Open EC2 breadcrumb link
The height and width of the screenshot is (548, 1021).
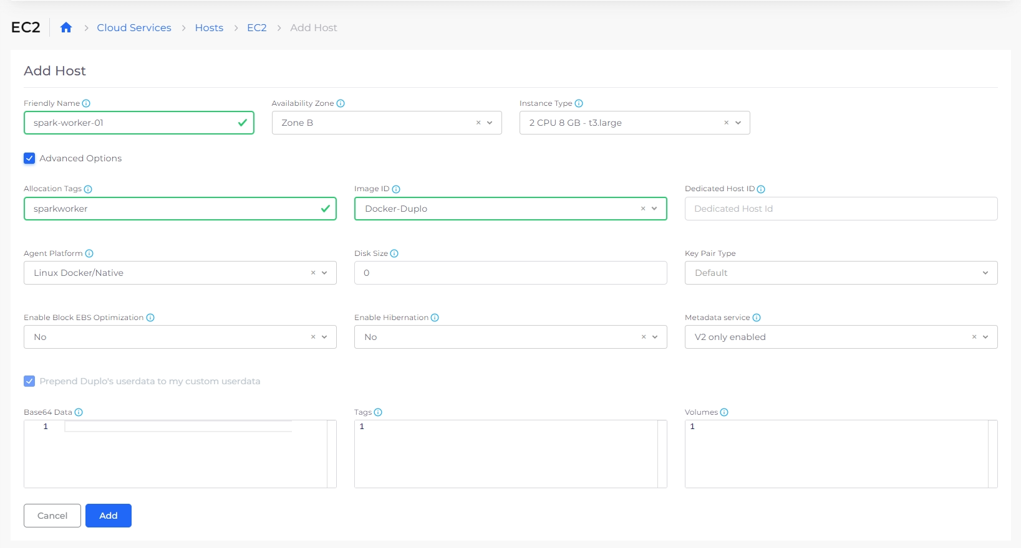(257, 27)
